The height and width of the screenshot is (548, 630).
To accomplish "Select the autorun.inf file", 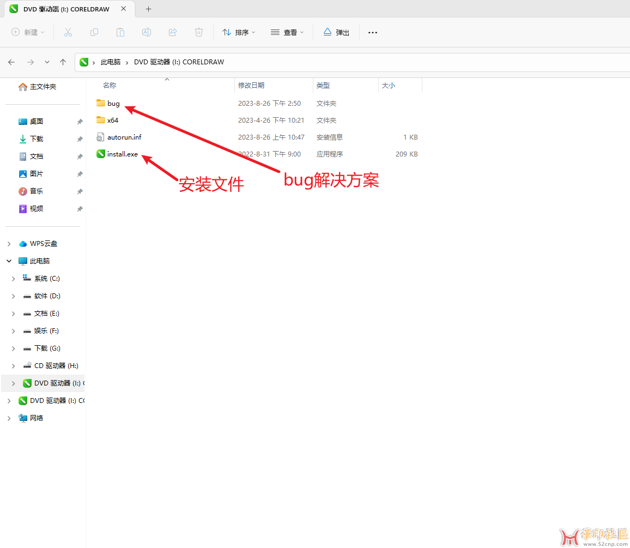I will click(124, 137).
